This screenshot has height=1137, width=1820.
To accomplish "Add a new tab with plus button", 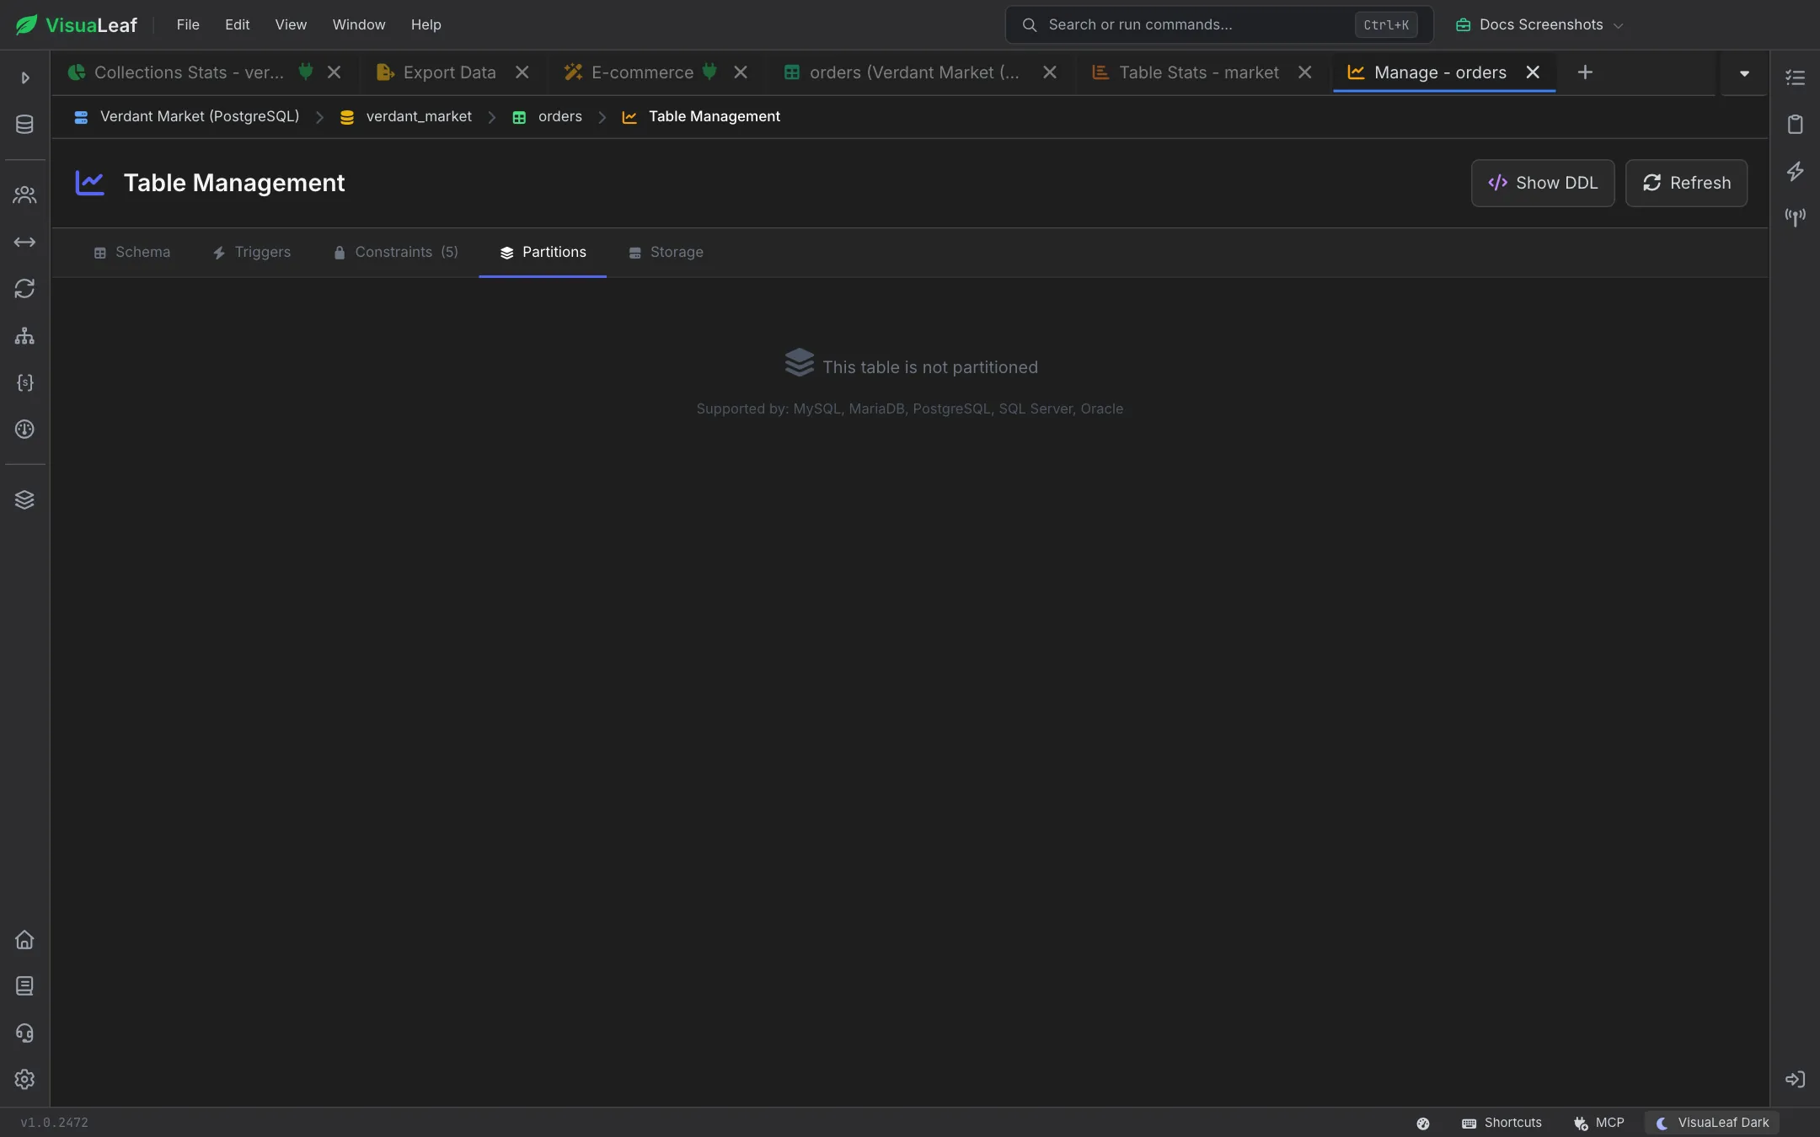I will point(1585,72).
